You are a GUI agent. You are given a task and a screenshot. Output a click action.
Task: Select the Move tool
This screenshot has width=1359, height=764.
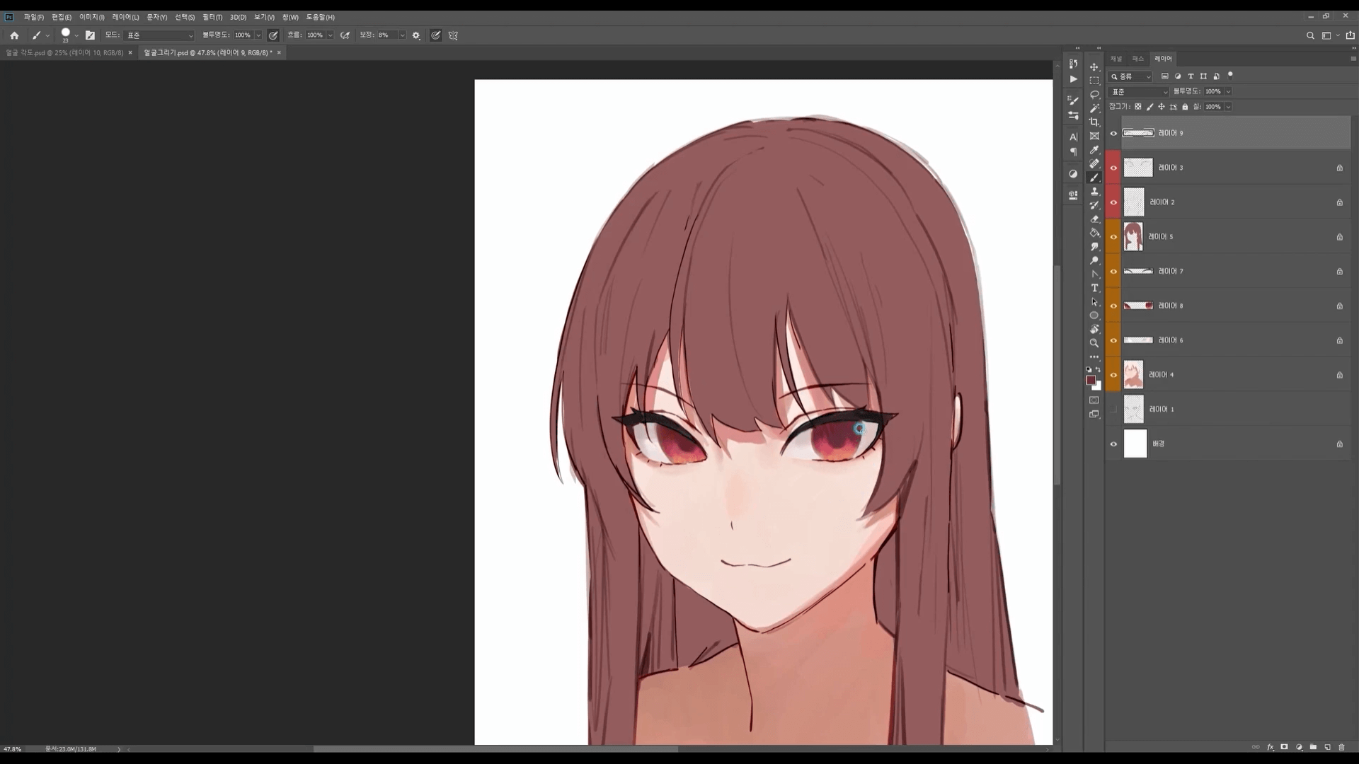coord(1094,66)
